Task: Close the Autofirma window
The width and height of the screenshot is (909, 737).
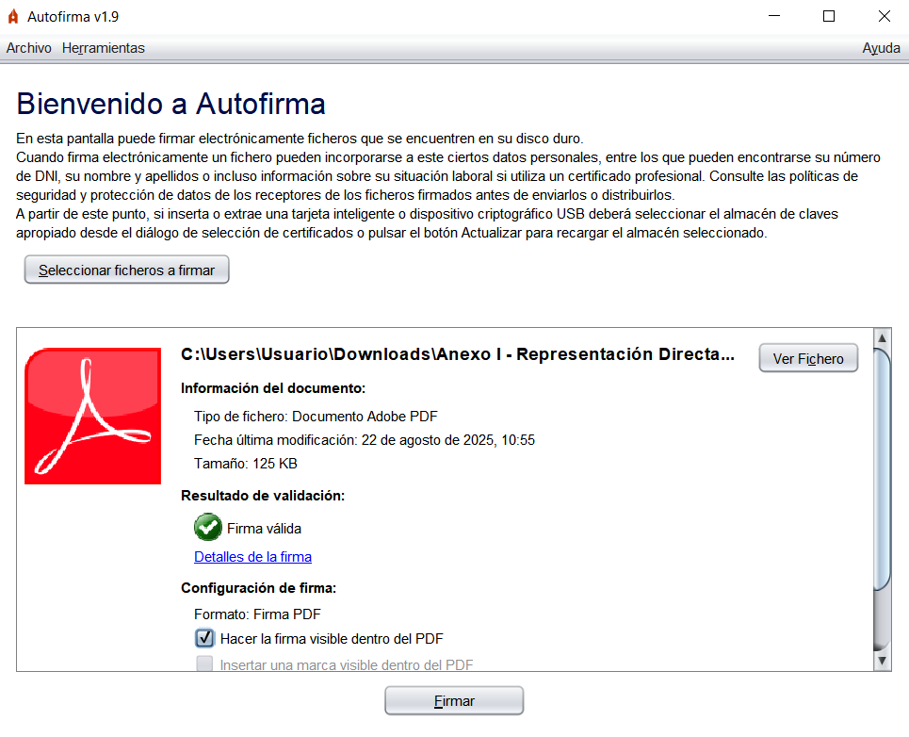Action: 884,16
